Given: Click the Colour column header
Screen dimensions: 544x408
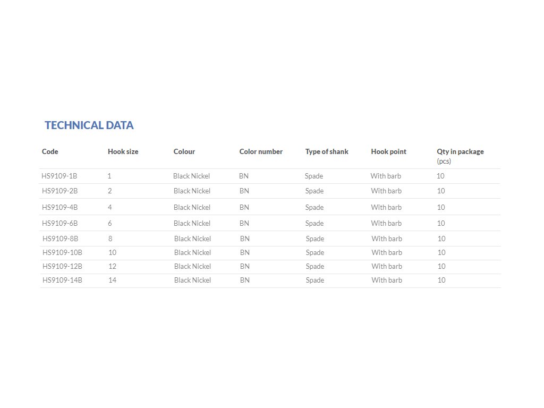Looking at the screenshot, I should pos(184,151).
